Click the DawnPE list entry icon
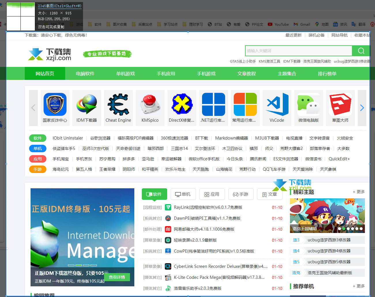Screen dimensions: 375x297 click(168, 218)
